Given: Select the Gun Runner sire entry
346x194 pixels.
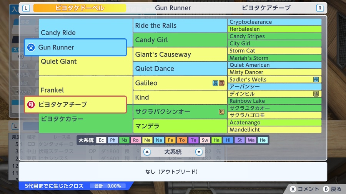Looking at the screenshot, I should pos(75,47).
